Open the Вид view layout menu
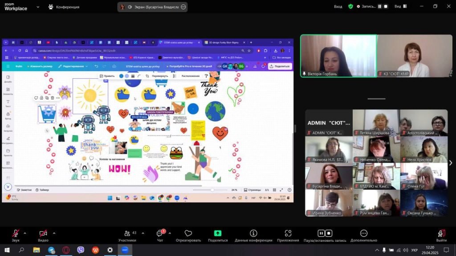456x256 pixels. click(400, 6)
